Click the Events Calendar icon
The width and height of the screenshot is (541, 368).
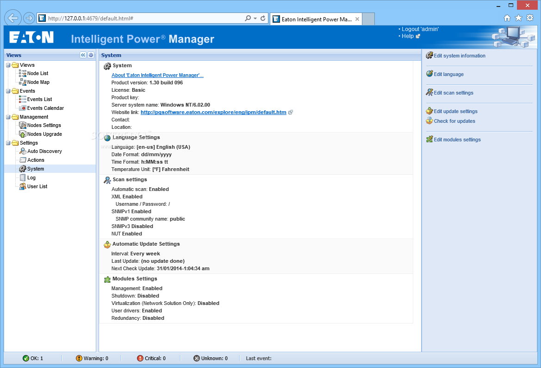coord(22,108)
